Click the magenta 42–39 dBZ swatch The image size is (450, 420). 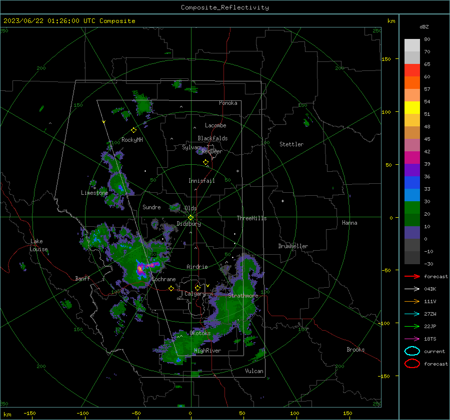point(412,157)
